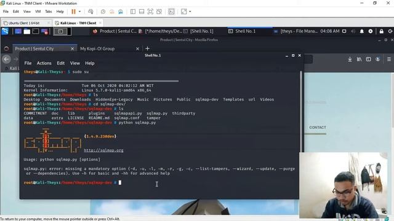The image size is (394, 221).
Task: Switch VMware to Unity mode
Action: 159,12
